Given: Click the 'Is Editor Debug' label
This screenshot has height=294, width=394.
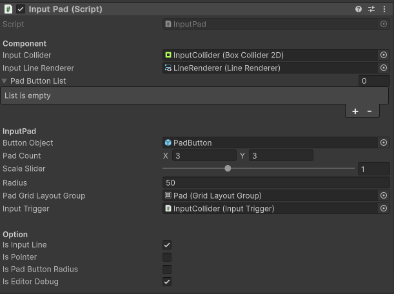Looking at the screenshot, I should click(31, 282).
